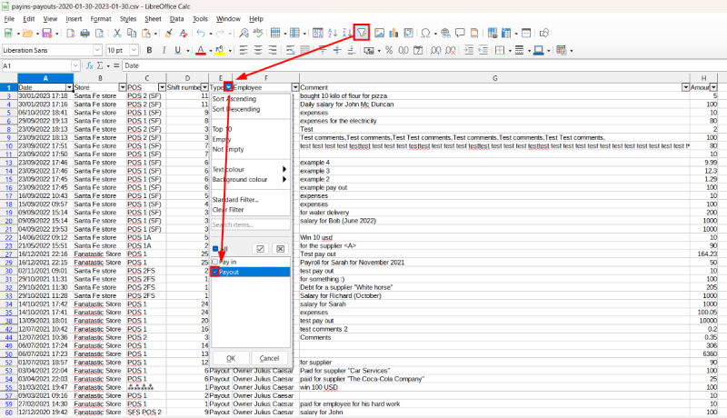Toggle the 'All' checkbox in filter list
The height and width of the screenshot is (418, 727).
pos(215,248)
